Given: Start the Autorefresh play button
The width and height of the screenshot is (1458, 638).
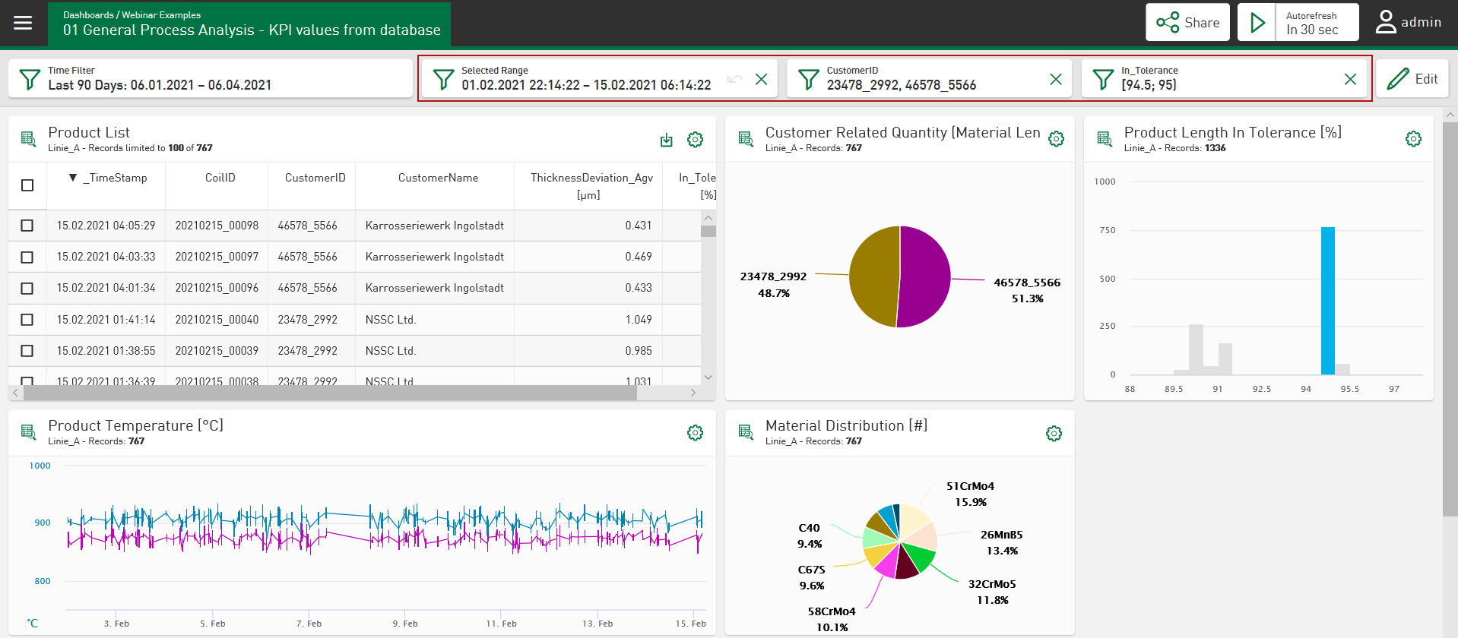Looking at the screenshot, I should (1258, 23).
